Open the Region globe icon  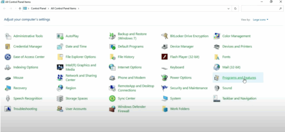[60, 88]
